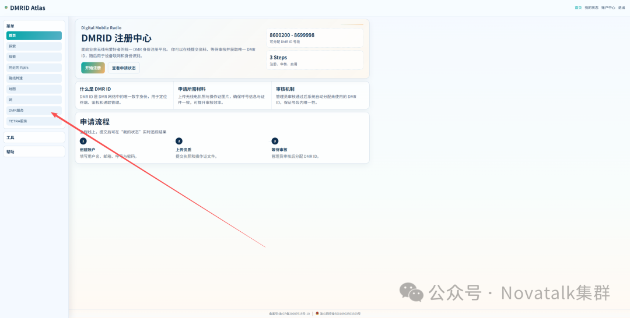Open the TETRA服务 sidebar item
The image size is (630, 318).
(x=34, y=121)
